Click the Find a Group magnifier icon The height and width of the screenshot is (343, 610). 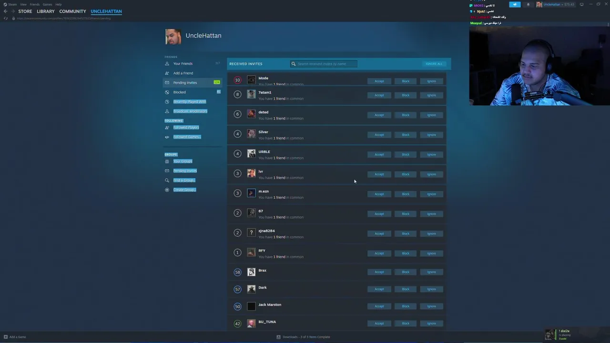point(167,180)
